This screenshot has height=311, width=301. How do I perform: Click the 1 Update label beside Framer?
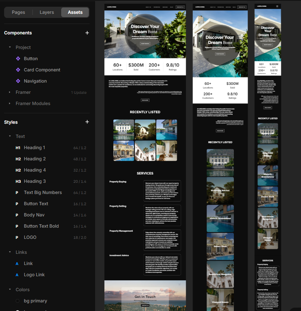click(x=79, y=92)
